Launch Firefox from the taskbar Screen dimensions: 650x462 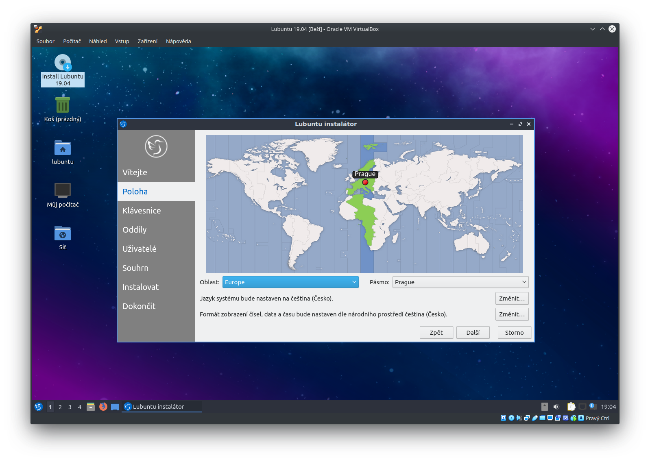point(103,407)
